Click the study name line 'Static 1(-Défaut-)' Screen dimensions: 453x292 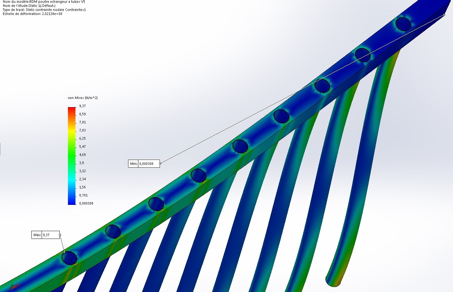[x=29, y=6]
